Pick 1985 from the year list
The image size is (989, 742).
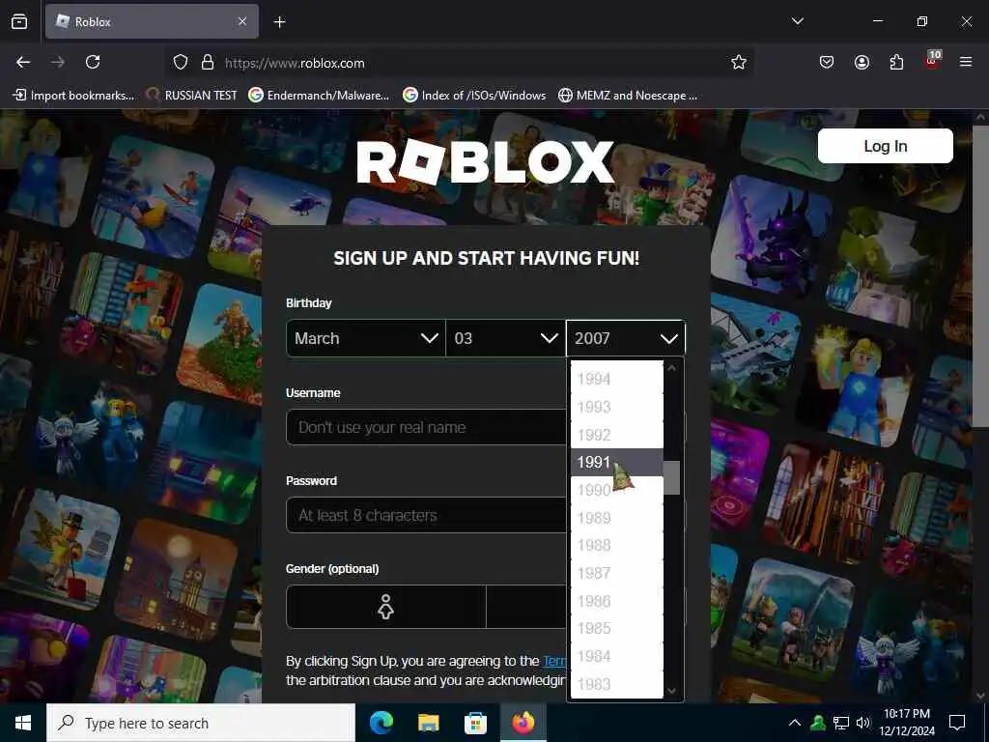click(x=617, y=628)
